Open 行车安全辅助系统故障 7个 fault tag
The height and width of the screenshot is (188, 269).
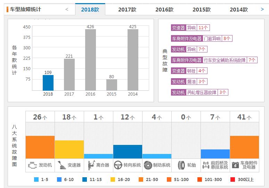[214, 60]
